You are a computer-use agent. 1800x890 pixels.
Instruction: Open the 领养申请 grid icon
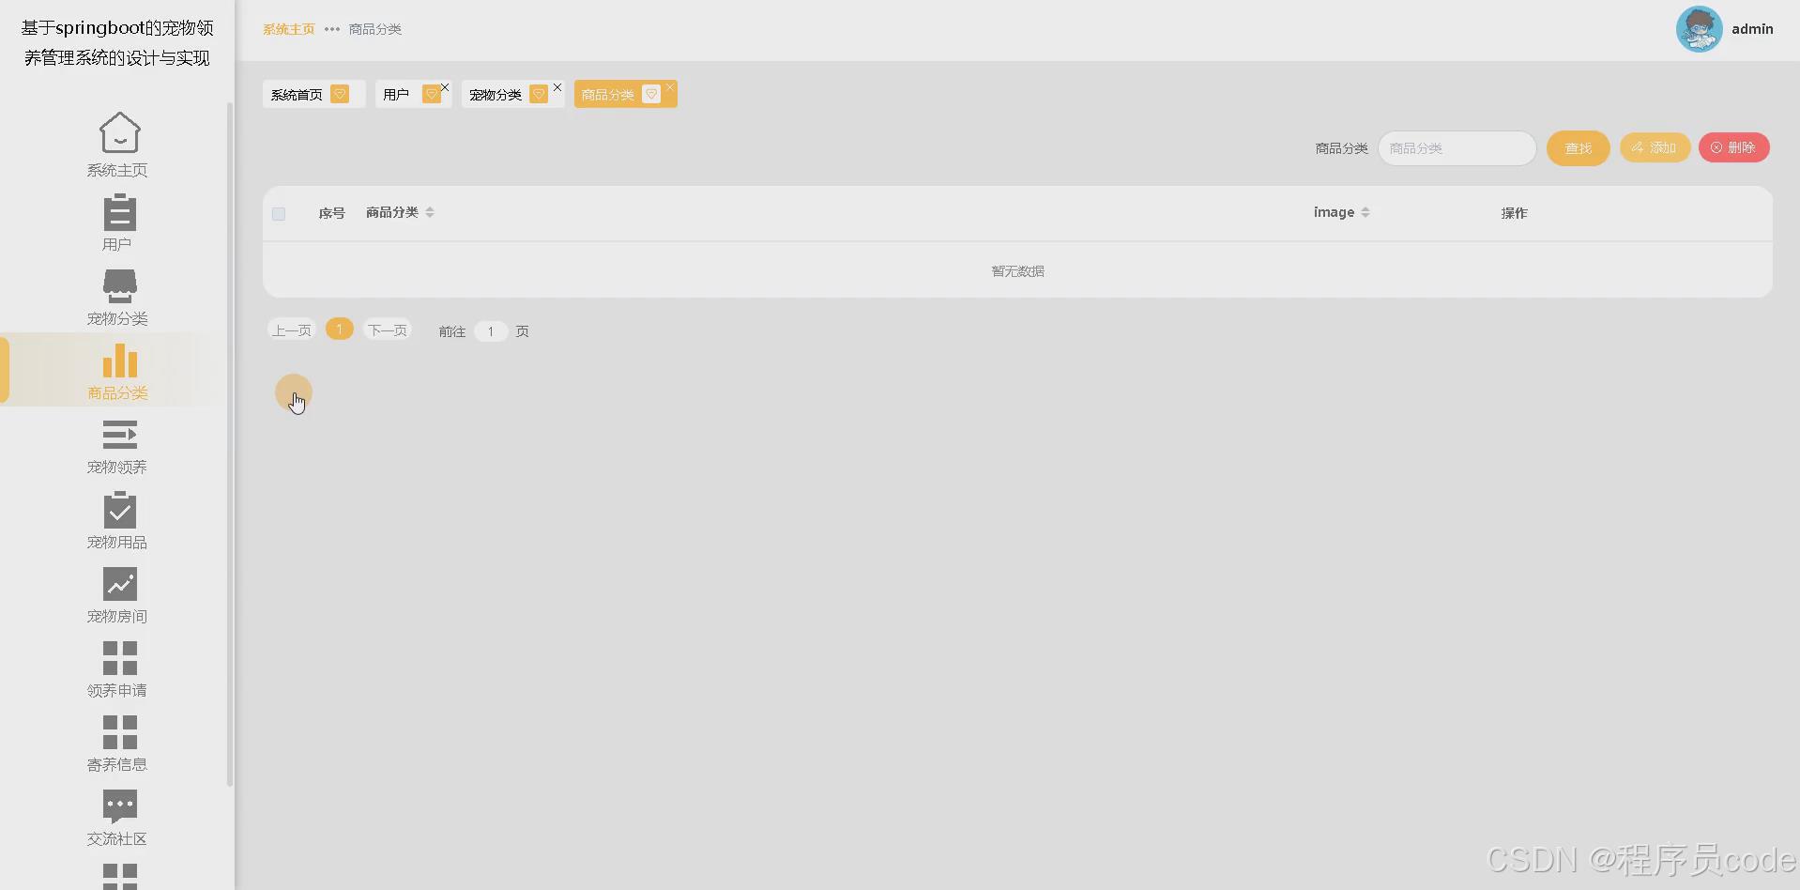119,658
